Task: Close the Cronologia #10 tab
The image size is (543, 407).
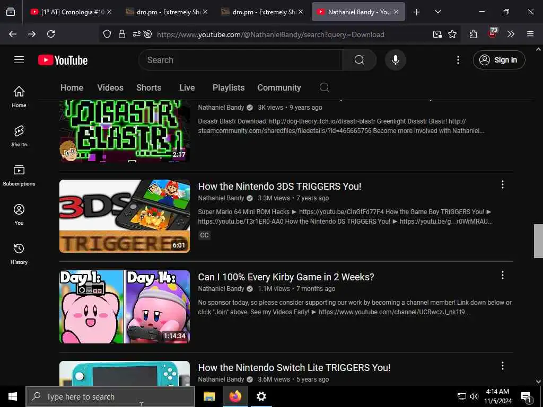Action: 109,12
